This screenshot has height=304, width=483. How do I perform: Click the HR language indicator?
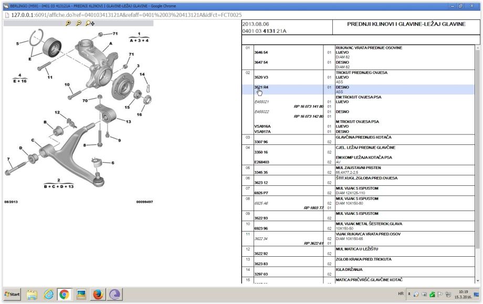coord(401,294)
